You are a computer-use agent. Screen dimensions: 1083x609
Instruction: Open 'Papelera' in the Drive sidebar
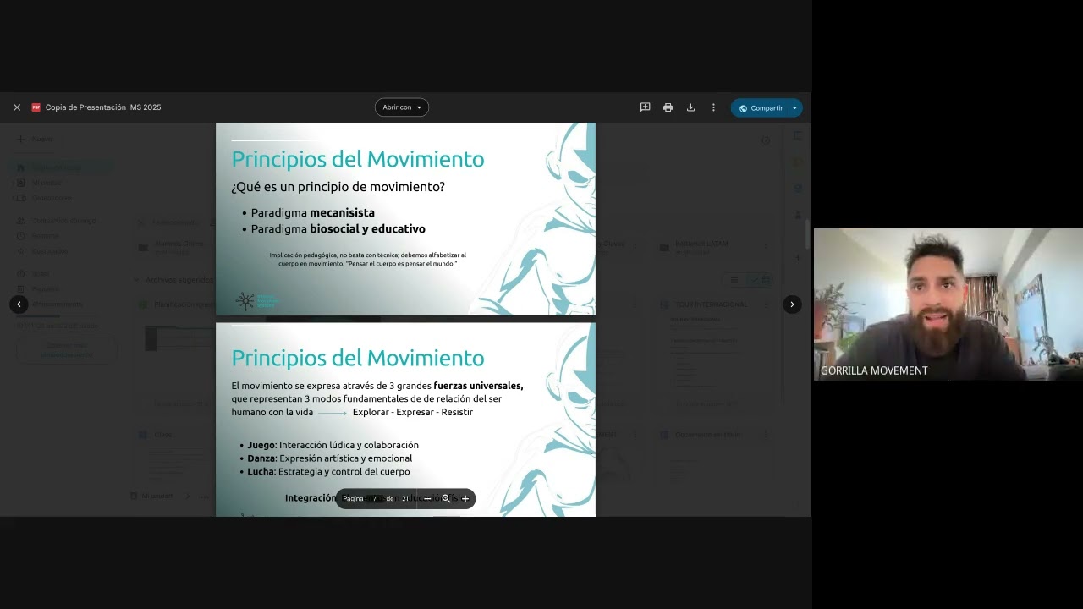[x=46, y=288]
